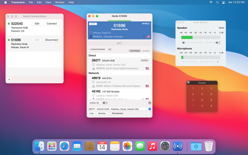248x155 pixels.
Task: Click the small PTT indicator in the blue header
Action: coord(93,24)
